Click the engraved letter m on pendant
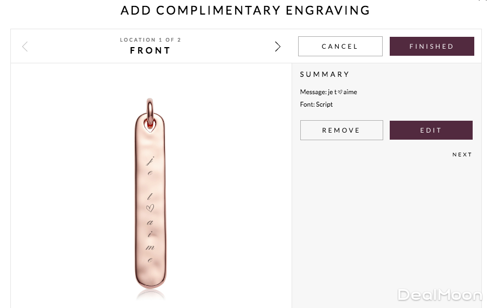This screenshot has width=490, height=308. 150,247
